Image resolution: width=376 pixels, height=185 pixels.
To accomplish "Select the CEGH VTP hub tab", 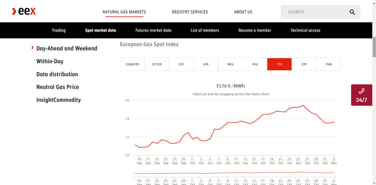I will 132,64.
